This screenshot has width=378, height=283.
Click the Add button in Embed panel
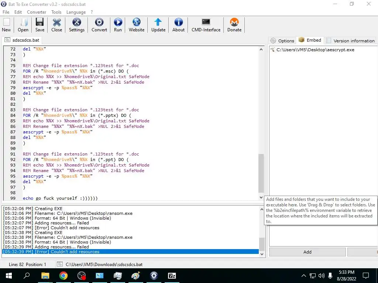(x=307, y=252)
